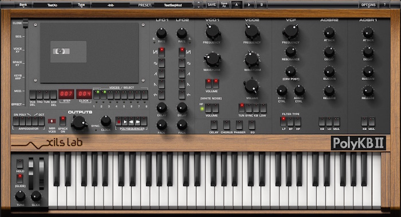Click the Save As button
401x217 pixels.
225,5
